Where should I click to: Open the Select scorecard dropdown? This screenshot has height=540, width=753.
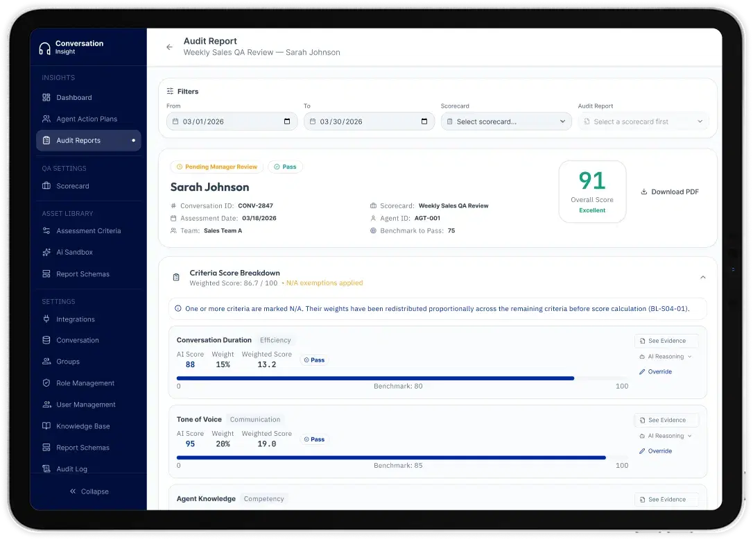click(506, 121)
